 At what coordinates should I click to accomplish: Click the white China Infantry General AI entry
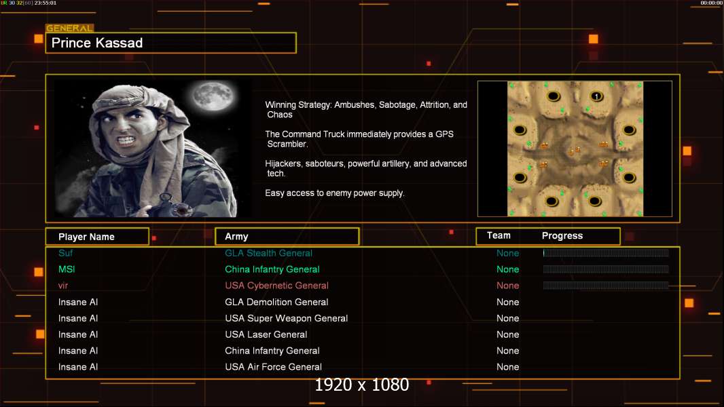click(272, 351)
